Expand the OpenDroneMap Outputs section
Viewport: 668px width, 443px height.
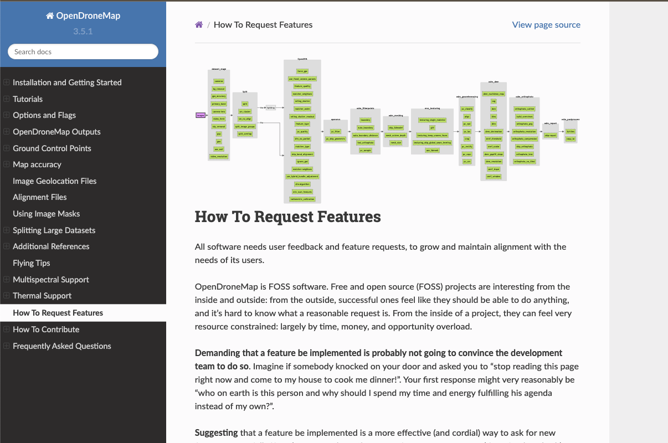point(6,132)
